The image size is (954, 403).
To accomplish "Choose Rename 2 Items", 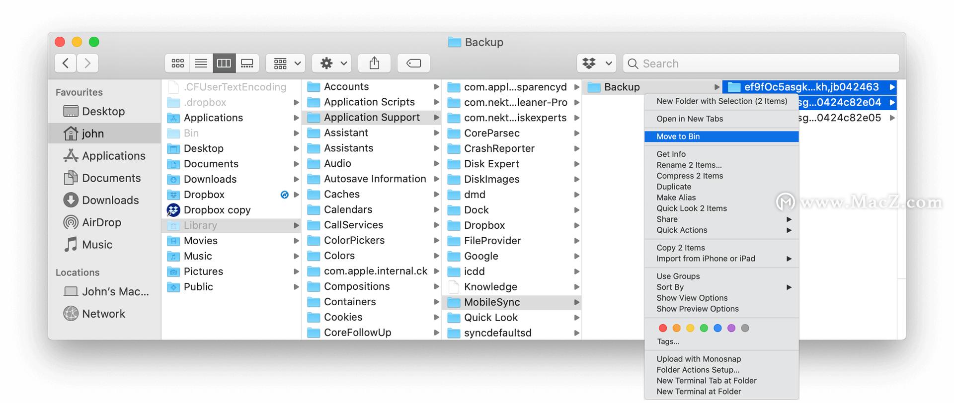I will 721,165.
